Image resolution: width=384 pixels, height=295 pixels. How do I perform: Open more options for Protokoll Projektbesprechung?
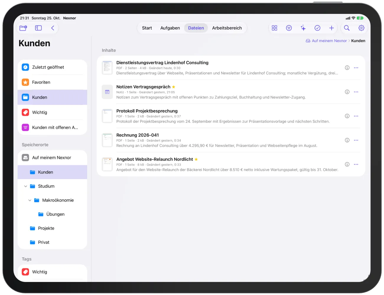(x=356, y=116)
